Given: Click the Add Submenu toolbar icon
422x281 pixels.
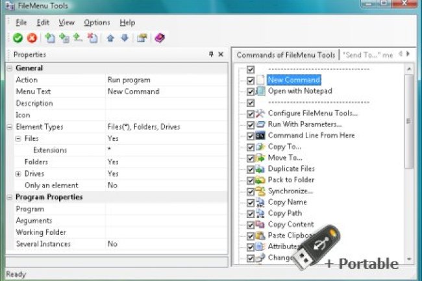Looking at the screenshot, I should 64,38.
